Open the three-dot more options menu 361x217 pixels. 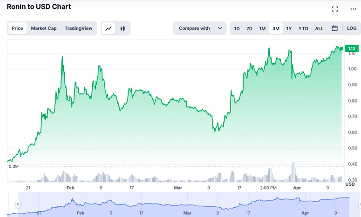[x=353, y=9]
